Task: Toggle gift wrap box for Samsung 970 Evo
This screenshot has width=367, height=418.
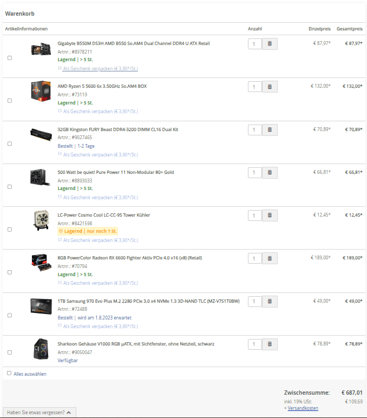Action: (60, 325)
